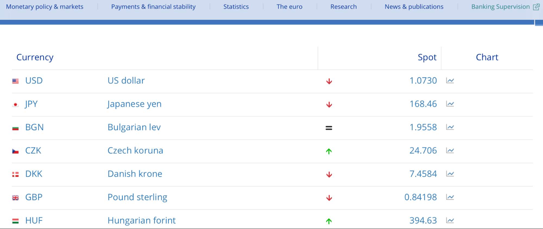Click the JPY currency code link
543x229 pixels.
(31, 104)
